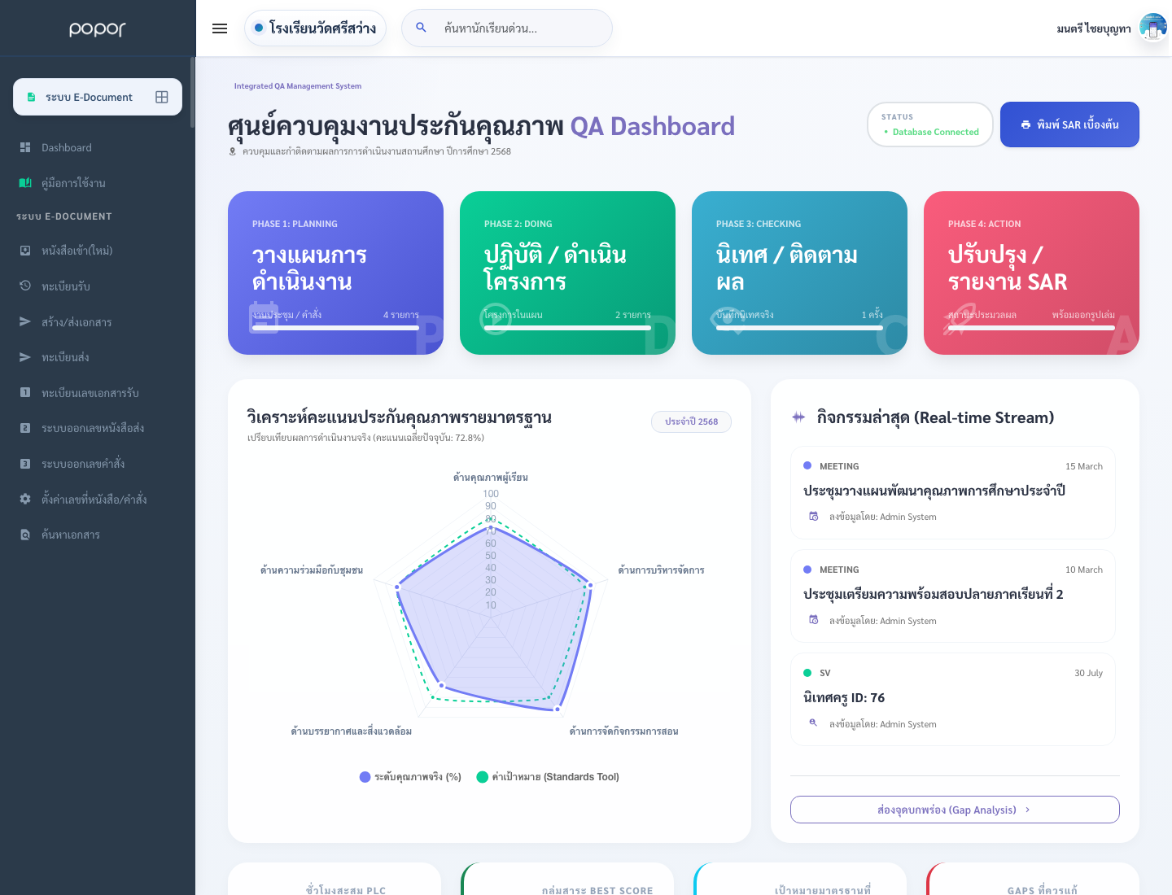Open Phase 4: Action card
Screen dimensions: 1172x895
(1031, 273)
